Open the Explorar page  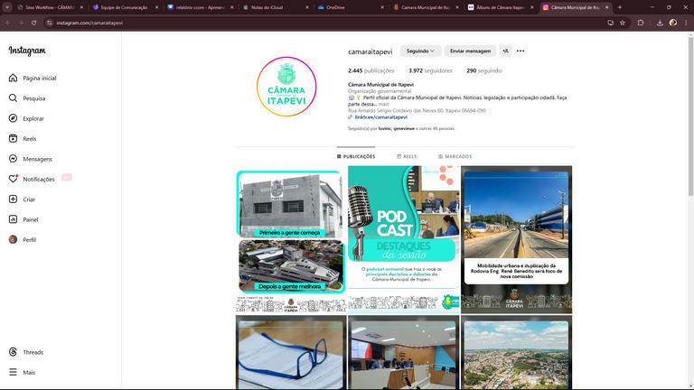tap(26, 118)
